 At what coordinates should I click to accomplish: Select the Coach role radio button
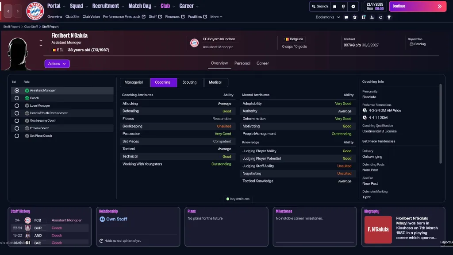[x=17, y=98]
